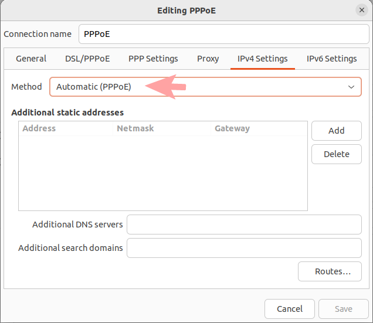Switch to the IPv6 Settings tab
The width and height of the screenshot is (373, 323).
[x=331, y=59]
